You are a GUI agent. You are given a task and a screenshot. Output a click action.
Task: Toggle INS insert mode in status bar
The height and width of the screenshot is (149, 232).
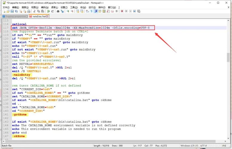(x=224, y=146)
